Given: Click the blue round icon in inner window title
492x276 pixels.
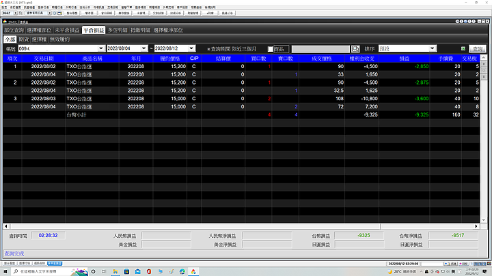Looking at the screenshot, I should pyautogui.click(x=465, y=21).
